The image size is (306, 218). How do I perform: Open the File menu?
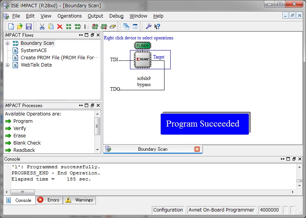coord(16,16)
